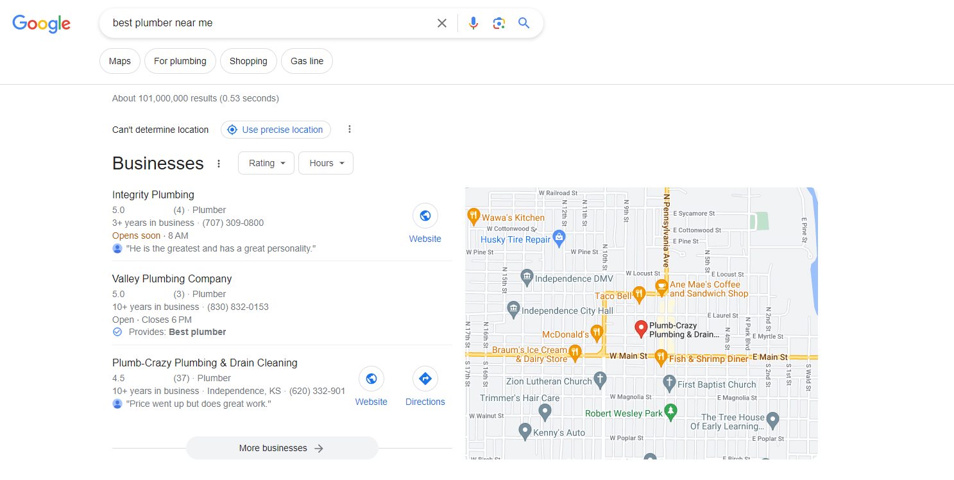Click More businesses button

(x=282, y=448)
